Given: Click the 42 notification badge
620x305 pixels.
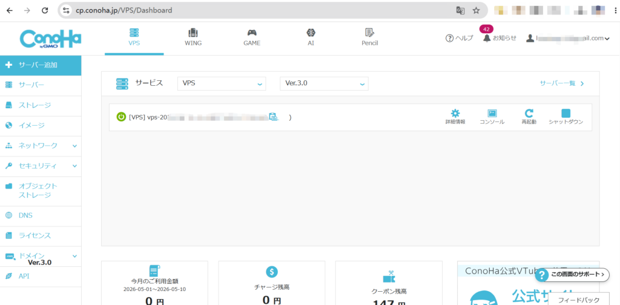Looking at the screenshot, I should point(486,29).
